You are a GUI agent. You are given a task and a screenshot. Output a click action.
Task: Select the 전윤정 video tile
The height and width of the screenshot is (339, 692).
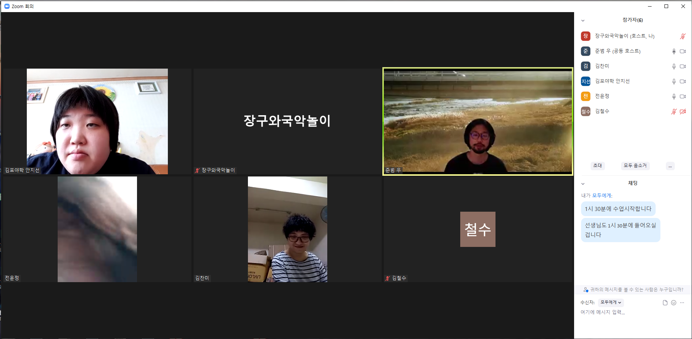pyautogui.click(x=97, y=229)
